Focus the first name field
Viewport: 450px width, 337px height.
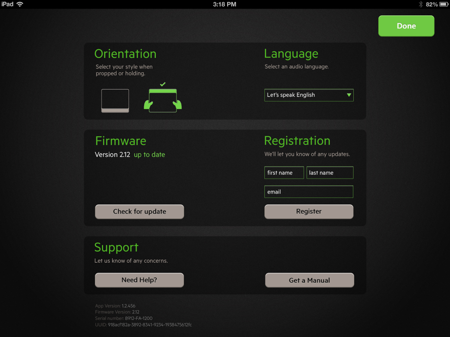coord(284,173)
